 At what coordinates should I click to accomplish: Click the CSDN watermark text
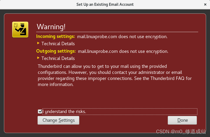(x=181, y=132)
